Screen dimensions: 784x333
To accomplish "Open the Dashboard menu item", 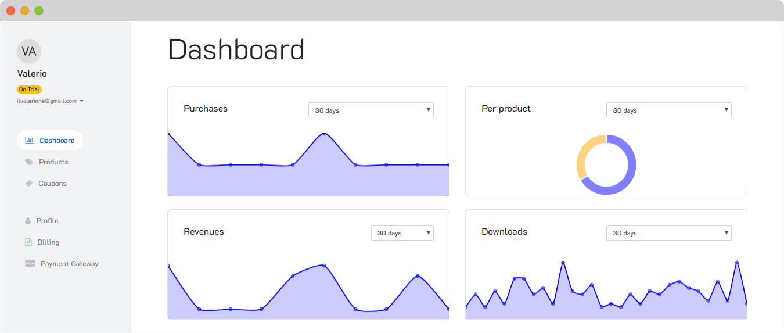I will tap(50, 140).
